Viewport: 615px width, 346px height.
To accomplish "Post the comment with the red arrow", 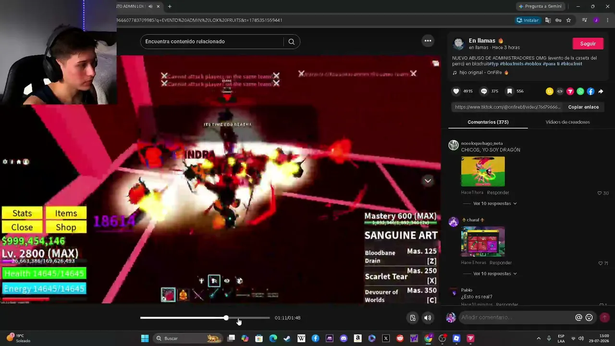I will [604, 317].
